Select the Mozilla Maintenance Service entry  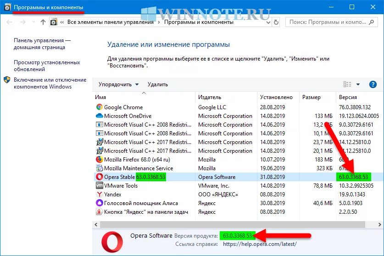(x=139, y=168)
